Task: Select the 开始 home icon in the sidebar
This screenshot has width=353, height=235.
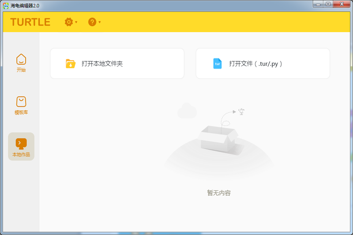Action: pyautogui.click(x=21, y=59)
